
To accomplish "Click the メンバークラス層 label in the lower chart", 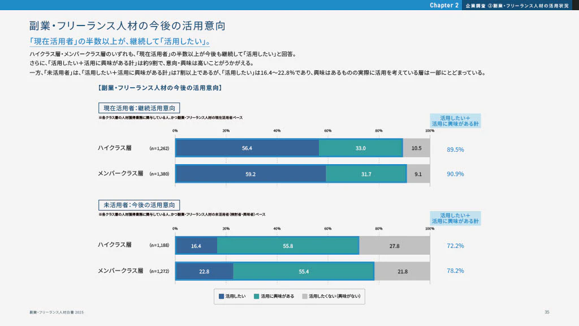I will (x=120, y=271).
